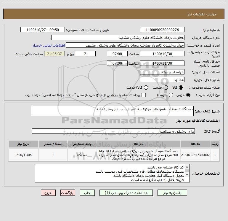Click the days remaining field showing 2
The height and width of the screenshot is (221, 228).
pos(85,54)
